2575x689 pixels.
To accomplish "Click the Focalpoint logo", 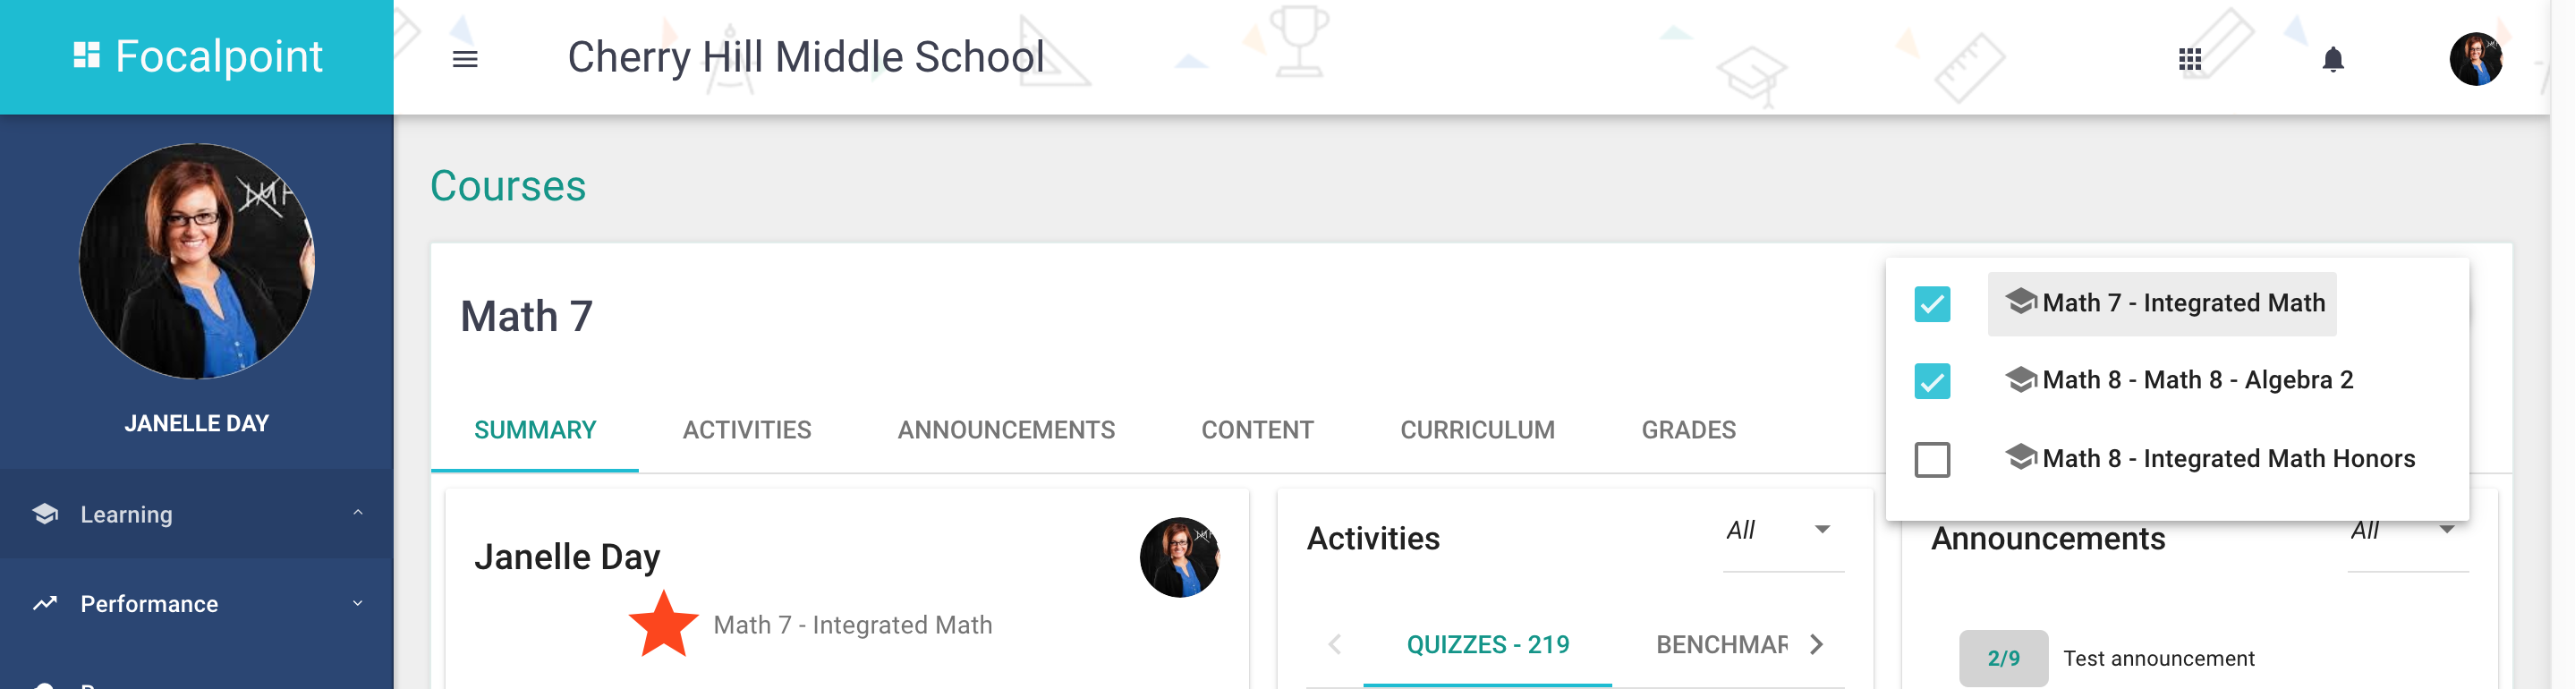I will (198, 56).
